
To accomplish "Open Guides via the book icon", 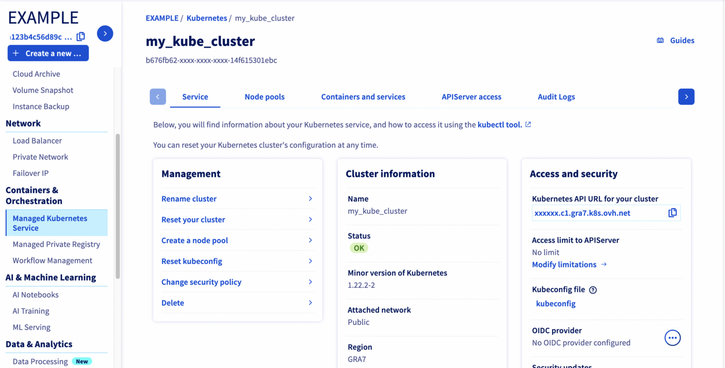I will tap(660, 40).
